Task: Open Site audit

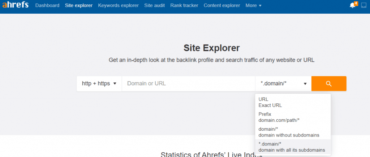Action: click(x=154, y=5)
